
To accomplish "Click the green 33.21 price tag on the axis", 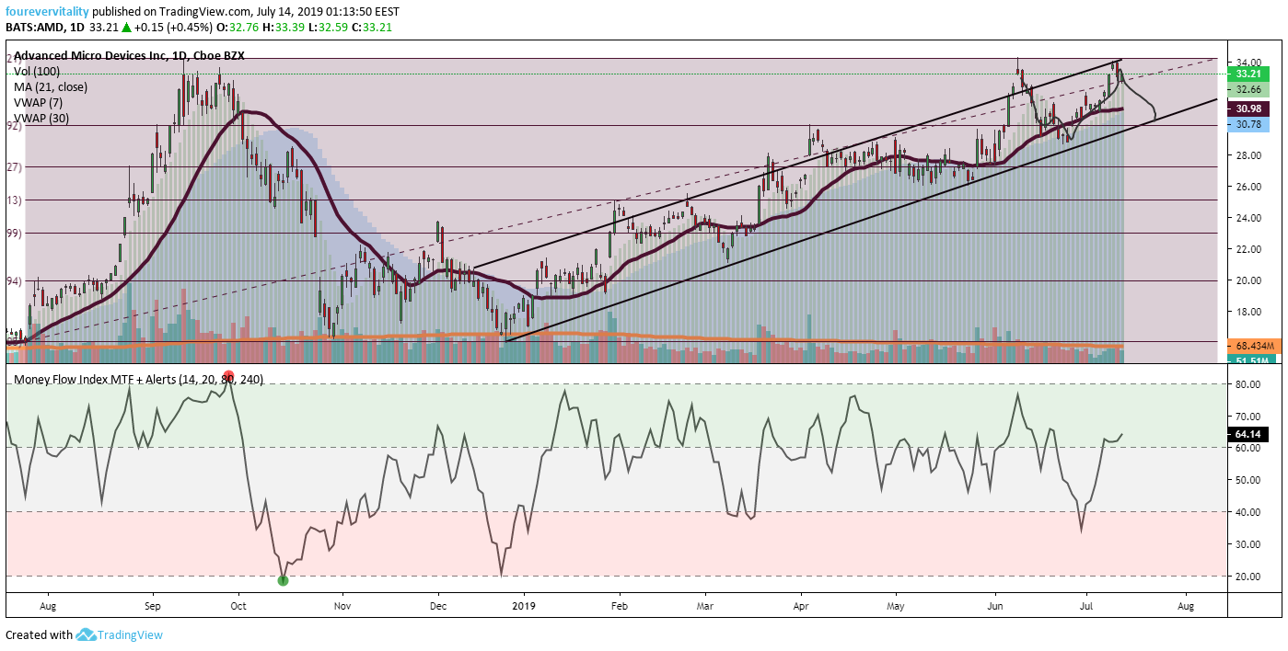I will pos(1249,74).
